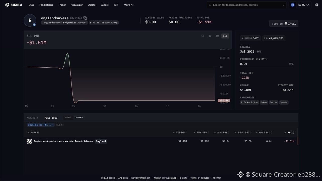The width and height of the screenshot is (322, 181).
Task: Open Labels
Action: coord(105,5)
